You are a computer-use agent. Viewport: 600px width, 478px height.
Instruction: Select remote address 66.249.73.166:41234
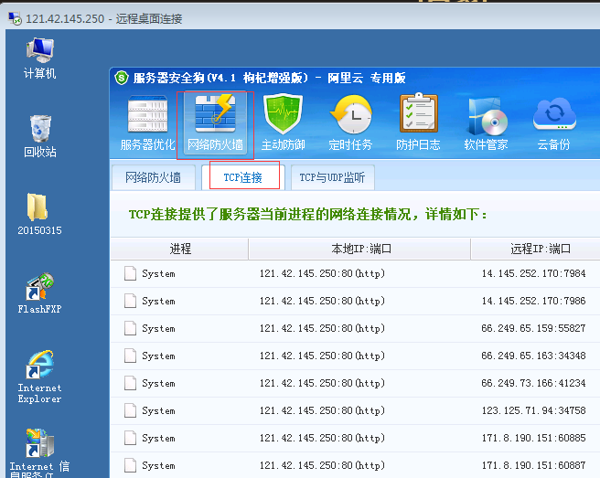coord(533,383)
